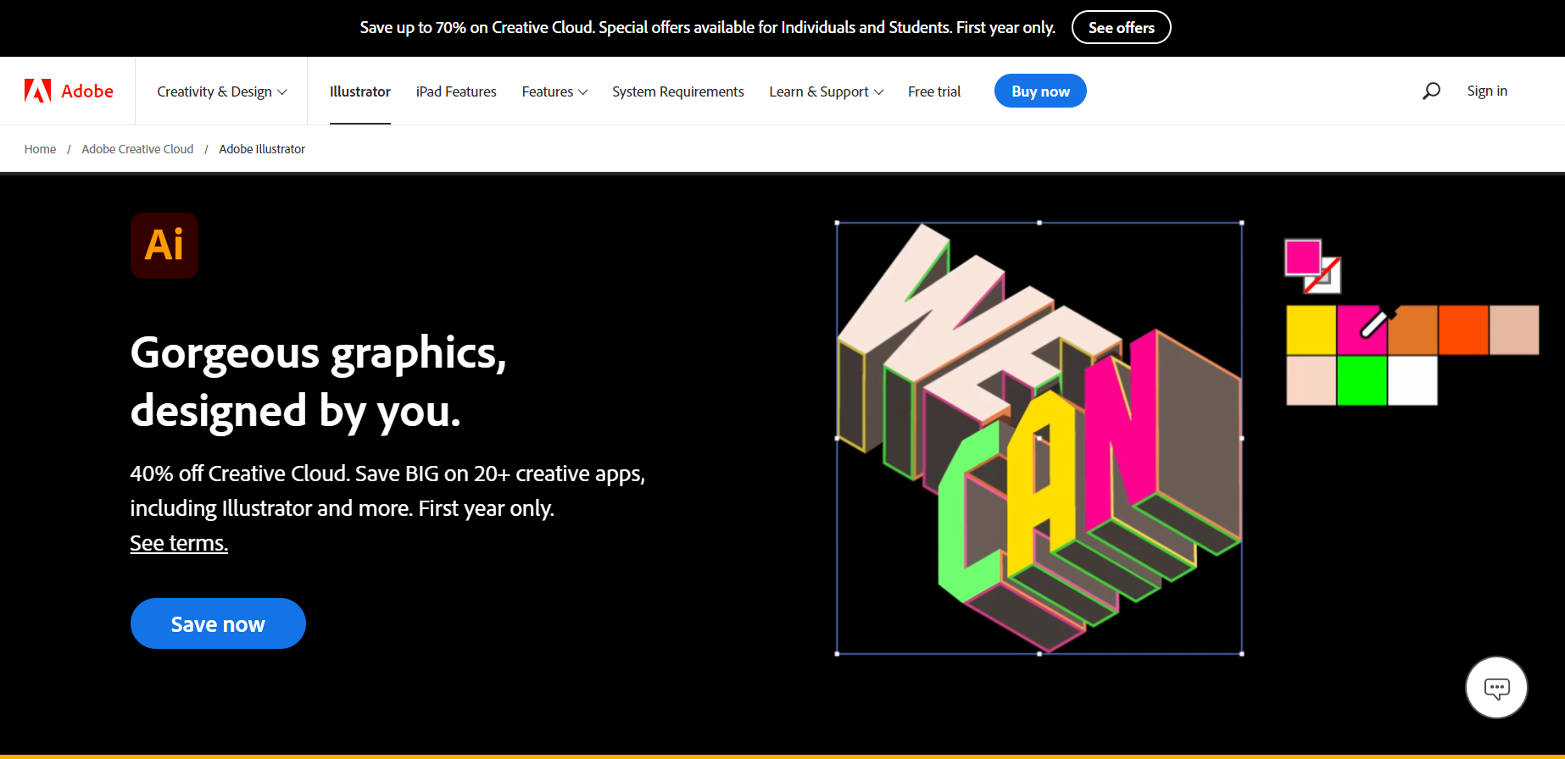1565x759 pixels.
Task: Go to Home breadcrumb
Action: pyautogui.click(x=40, y=149)
